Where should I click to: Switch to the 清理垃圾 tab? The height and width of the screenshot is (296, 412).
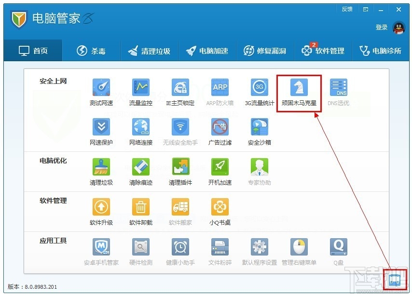[149, 51]
